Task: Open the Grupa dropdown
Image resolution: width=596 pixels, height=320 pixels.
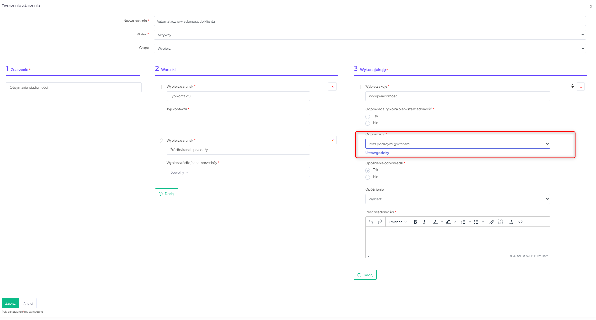Action: click(370, 48)
